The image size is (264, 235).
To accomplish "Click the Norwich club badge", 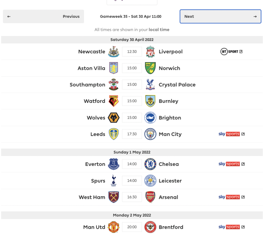I will click(150, 68).
